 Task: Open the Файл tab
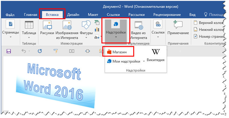point(10,15)
